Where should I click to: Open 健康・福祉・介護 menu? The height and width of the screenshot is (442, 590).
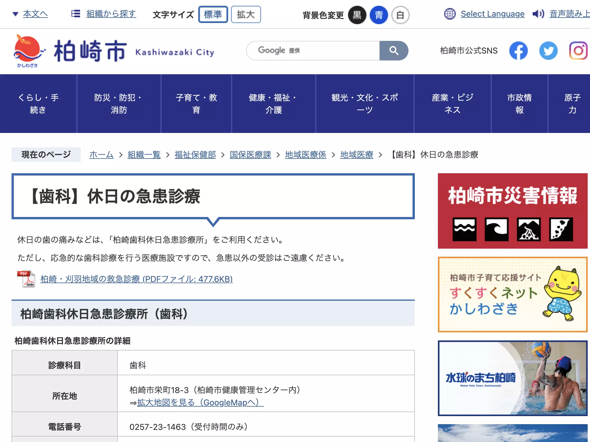coord(273,104)
